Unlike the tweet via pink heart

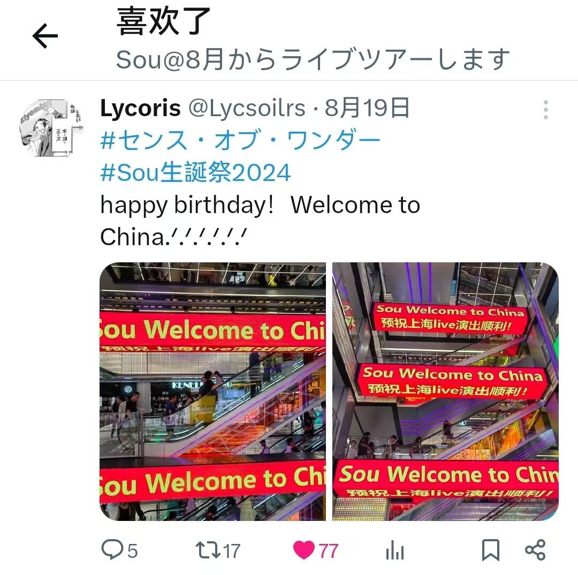tap(304, 550)
